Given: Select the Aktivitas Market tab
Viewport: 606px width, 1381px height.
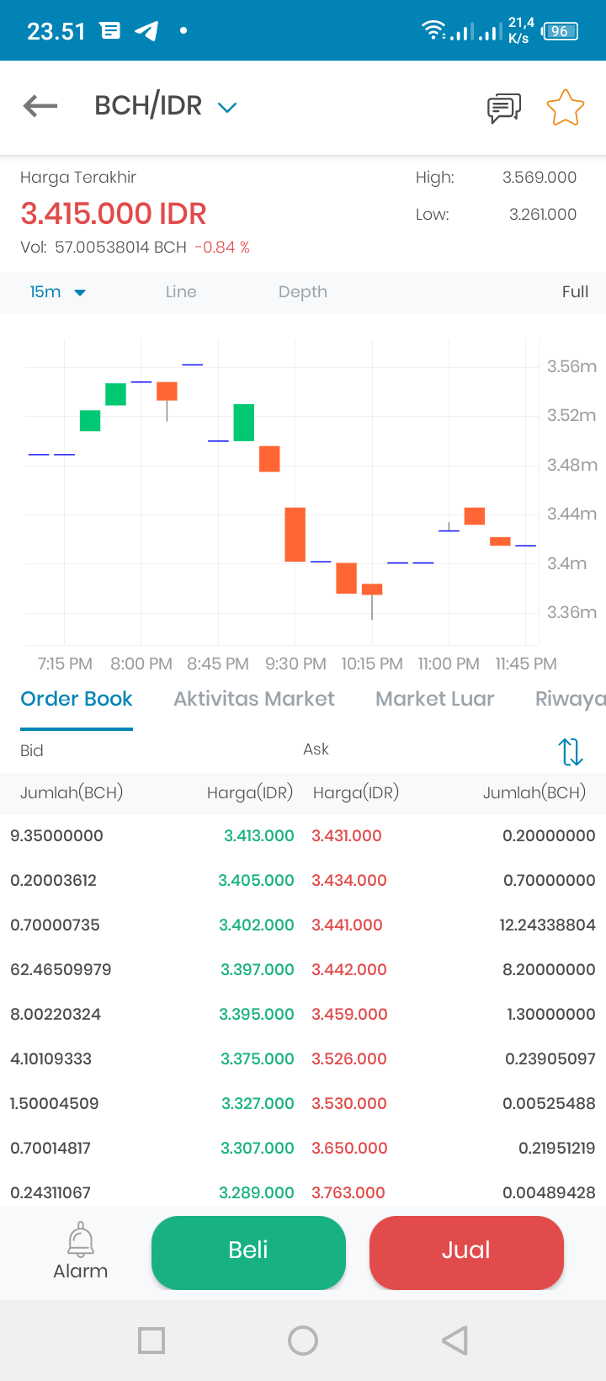Looking at the screenshot, I should pos(254,699).
